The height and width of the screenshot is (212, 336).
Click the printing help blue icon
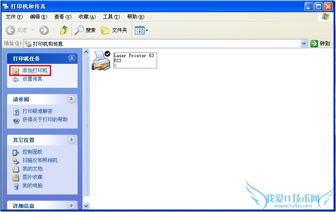(x=16, y=120)
